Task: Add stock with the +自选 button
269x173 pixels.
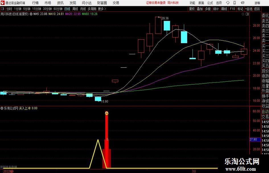Action: click(249, 9)
